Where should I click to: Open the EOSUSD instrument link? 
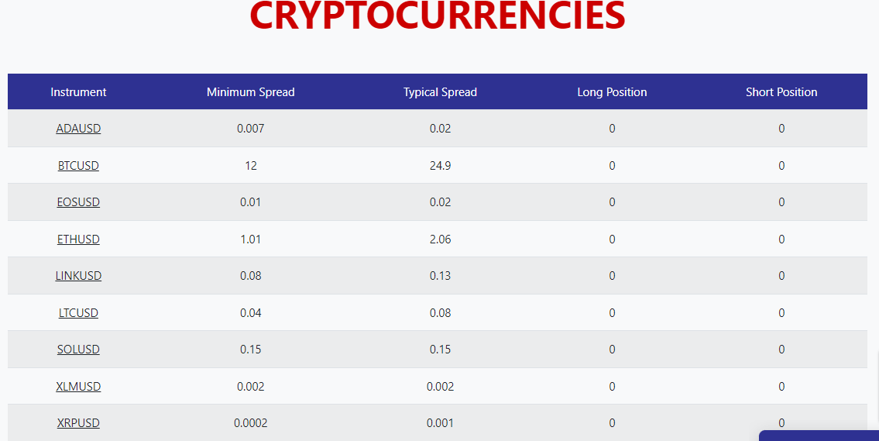click(x=78, y=202)
